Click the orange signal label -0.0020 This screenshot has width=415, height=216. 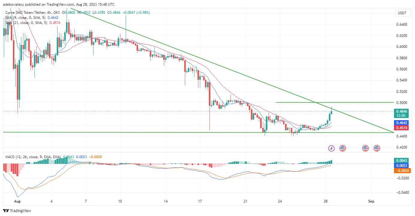tap(403, 171)
